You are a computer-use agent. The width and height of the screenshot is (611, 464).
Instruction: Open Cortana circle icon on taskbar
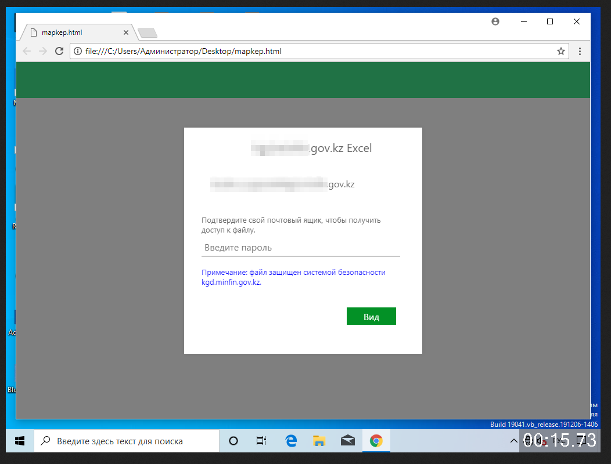click(x=233, y=441)
